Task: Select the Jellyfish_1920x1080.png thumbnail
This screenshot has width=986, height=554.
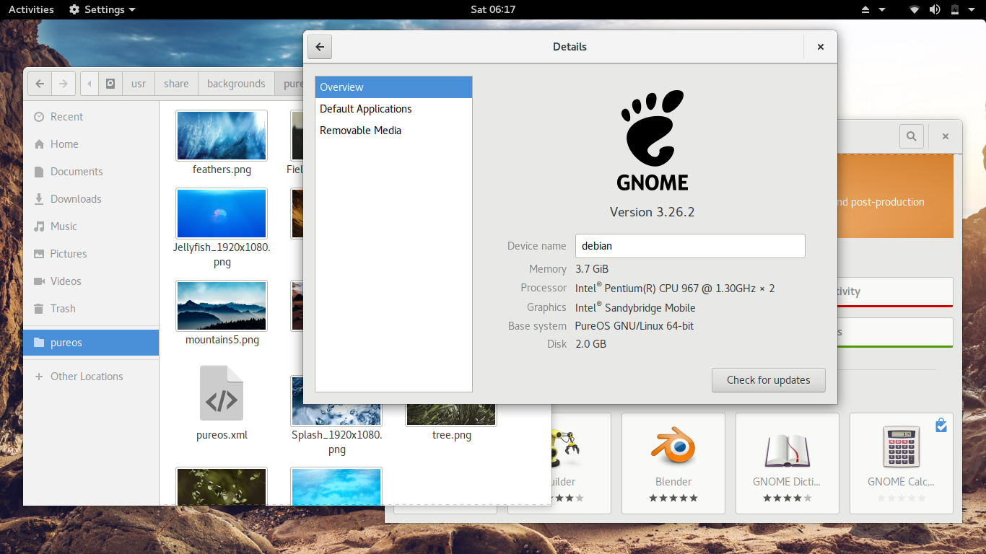Action: click(x=222, y=214)
